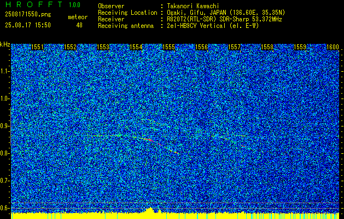Click the red echo trace after 1557

coord(243,146)
